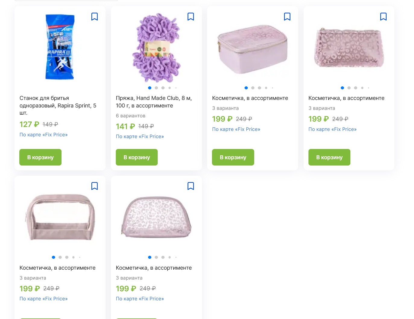Image resolution: width=414 pixels, height=319 pixels.
Task: Bookmark the transparent-window cosmetic bag
Action: (x=94, y=186)
